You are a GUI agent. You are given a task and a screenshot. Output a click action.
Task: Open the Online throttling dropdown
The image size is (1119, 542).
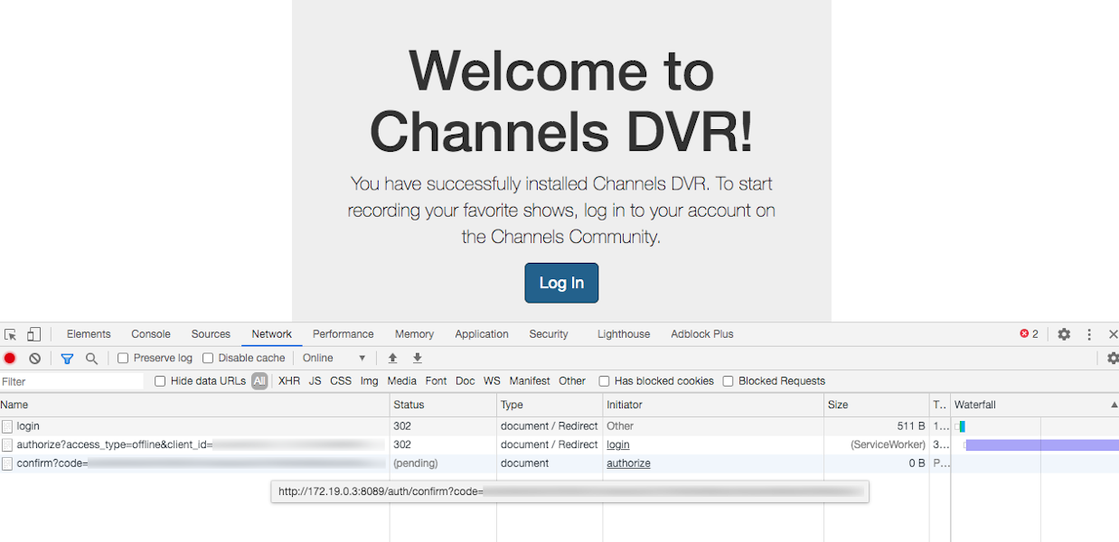point(334,359)
